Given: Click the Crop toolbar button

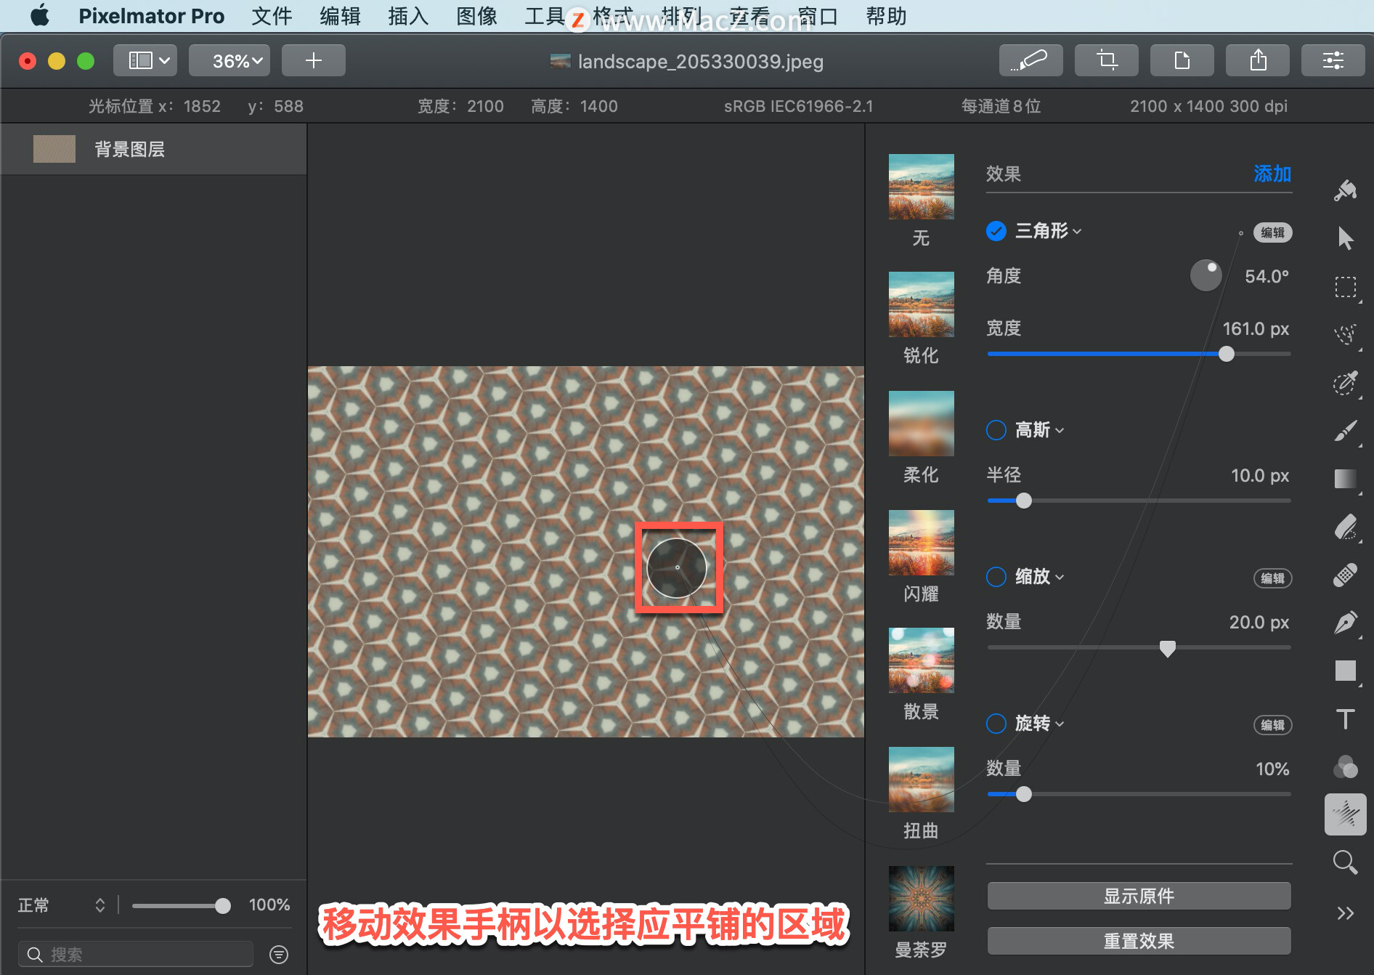Looking at the screenshot, I should click(1106, 60).
